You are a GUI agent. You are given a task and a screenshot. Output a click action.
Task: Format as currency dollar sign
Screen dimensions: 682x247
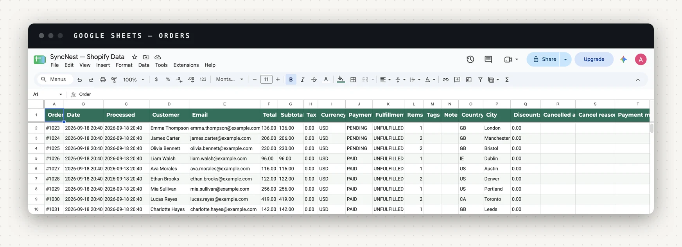click(x=156, y=79)
